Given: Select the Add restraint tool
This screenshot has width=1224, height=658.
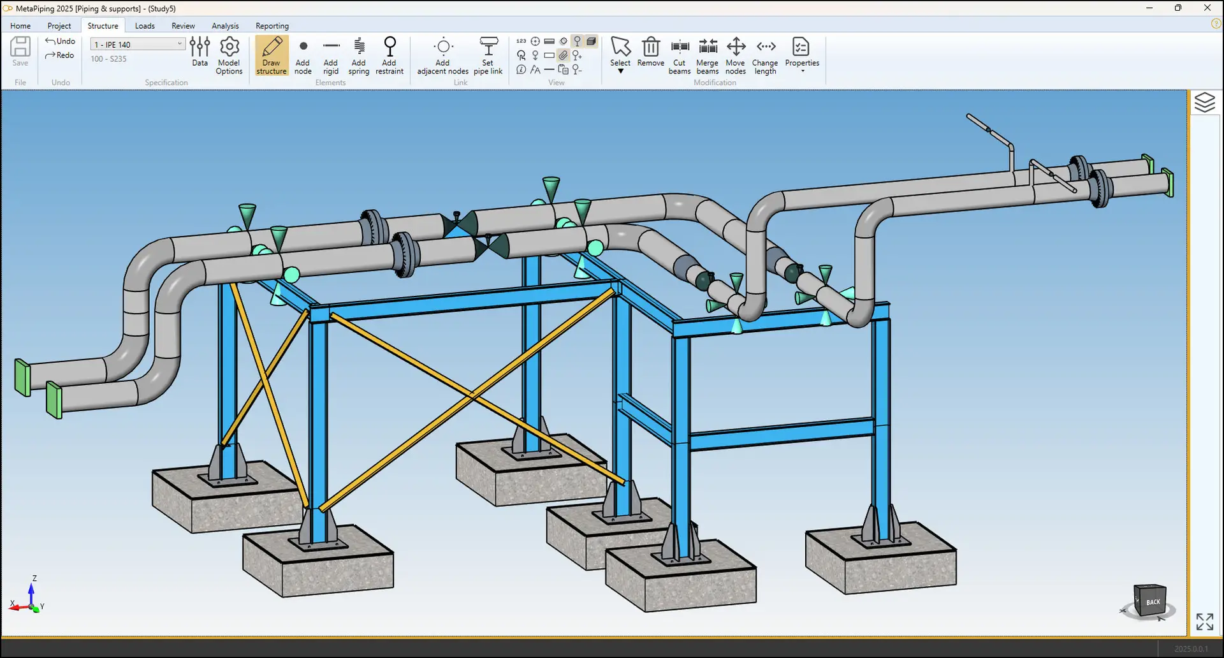Looking at the screenshot, I should pos(390,55).
